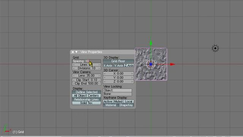The width and height of the screenshot is (243, 137).
Task: Click the View Locking Object field
Action: (x=117, y=90)
